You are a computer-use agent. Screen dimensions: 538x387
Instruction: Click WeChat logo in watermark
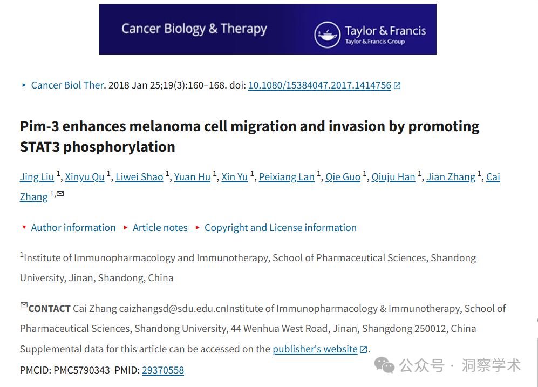(384, 365)
